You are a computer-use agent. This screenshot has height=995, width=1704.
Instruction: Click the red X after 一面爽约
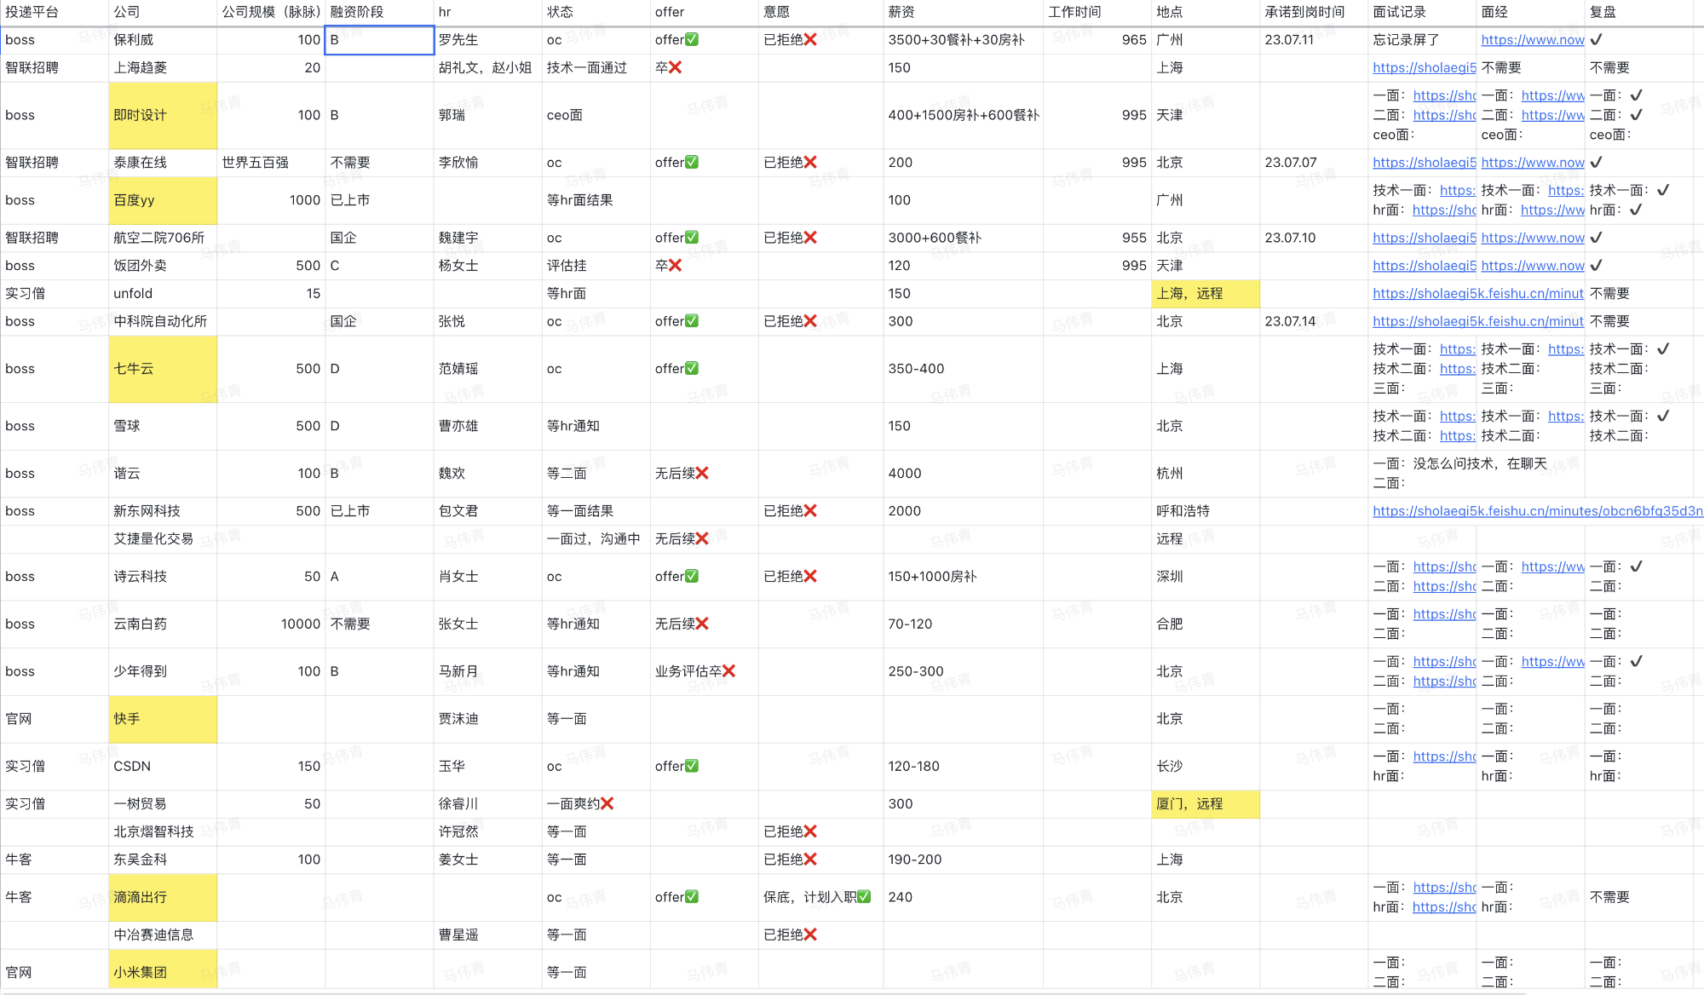607,803
